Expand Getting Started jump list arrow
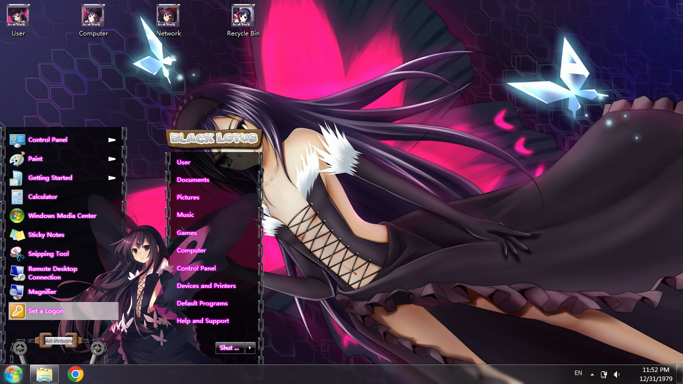This screenshot has width=683, height=384. (x=112, y=178)
